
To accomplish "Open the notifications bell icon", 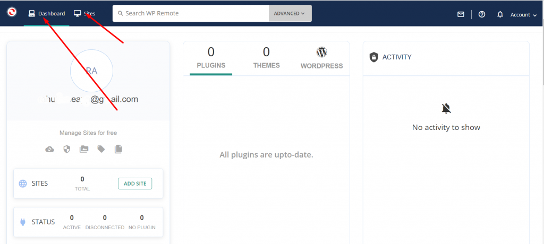I will tap(500, 14).
